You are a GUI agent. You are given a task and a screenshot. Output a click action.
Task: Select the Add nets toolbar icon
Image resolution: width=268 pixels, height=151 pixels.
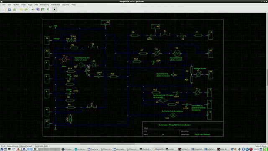38,10
